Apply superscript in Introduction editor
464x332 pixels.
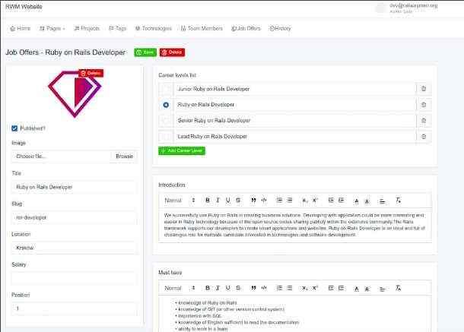(315, 200)
